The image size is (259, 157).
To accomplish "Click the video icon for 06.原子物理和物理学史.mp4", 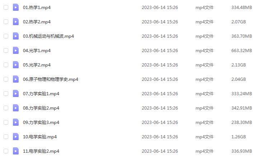I will click(x=16, y=79).
